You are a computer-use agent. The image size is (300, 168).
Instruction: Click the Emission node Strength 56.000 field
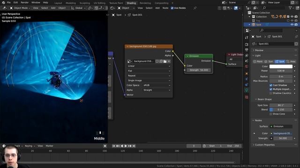(x=199, y=70)
